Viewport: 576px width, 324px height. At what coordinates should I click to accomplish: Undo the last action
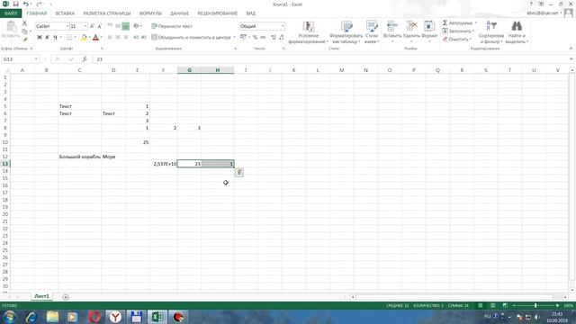26,4
